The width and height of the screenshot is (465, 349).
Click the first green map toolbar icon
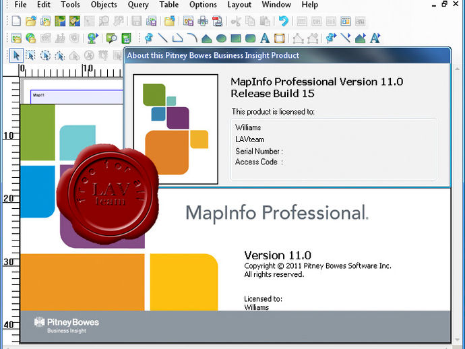point(60,22)
